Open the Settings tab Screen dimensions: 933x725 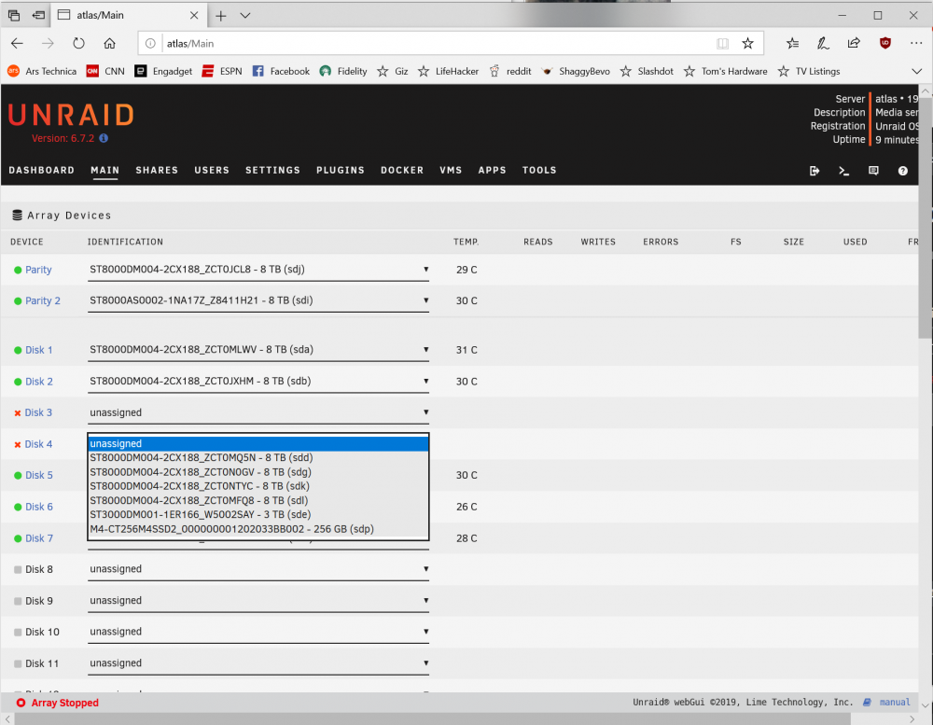click(272, 170)
